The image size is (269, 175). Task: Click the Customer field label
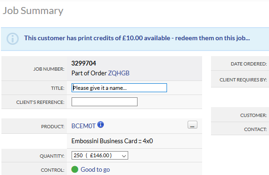(x=254, y=115)
